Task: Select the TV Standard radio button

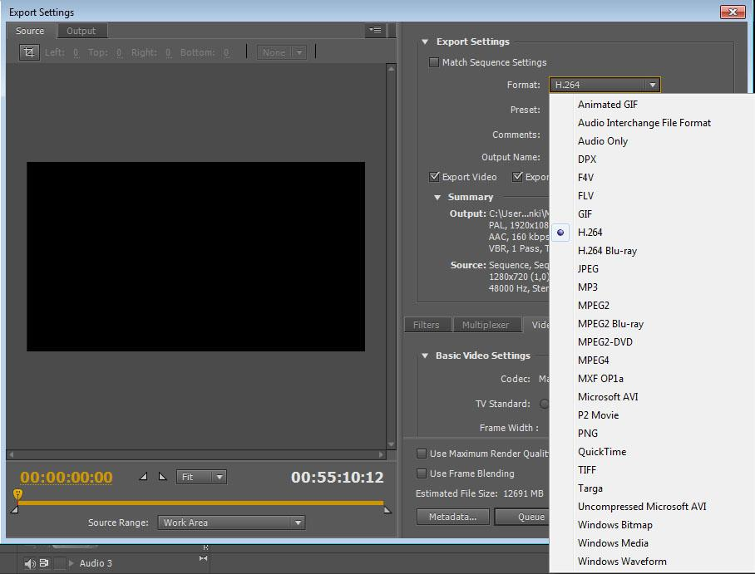Action: pyautogui.click(x=544, y=404)
